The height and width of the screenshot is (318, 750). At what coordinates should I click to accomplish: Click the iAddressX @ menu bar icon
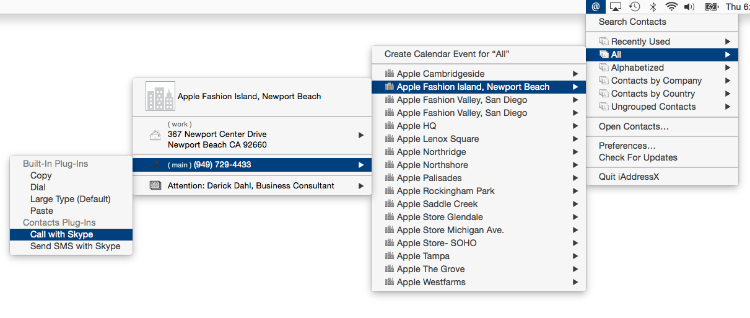coord(596,7)
